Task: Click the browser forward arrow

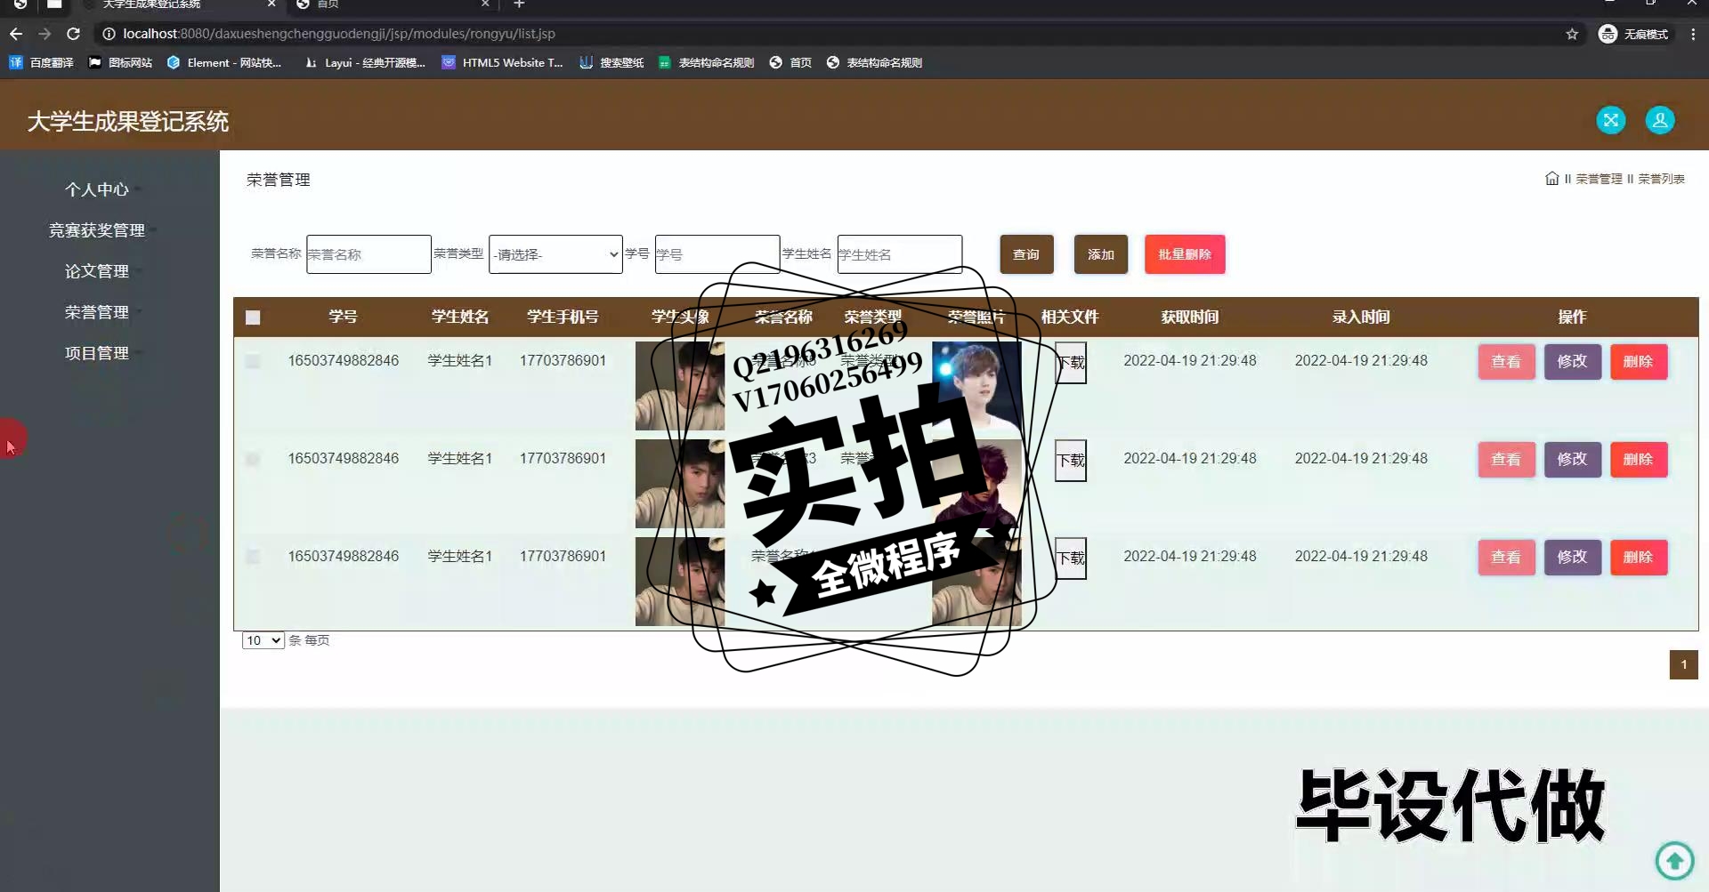Action: click(45, 34)
